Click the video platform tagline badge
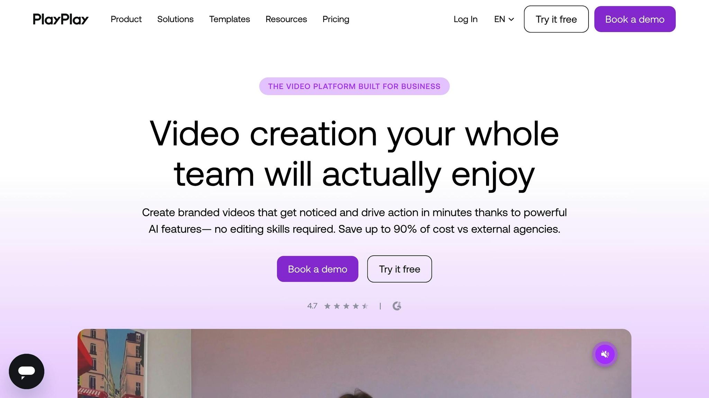 (x=354, y=86)
